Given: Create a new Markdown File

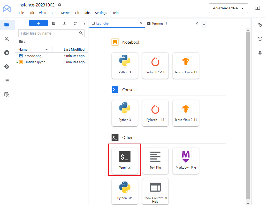Looking at the screenshot, I should [186, 161].
